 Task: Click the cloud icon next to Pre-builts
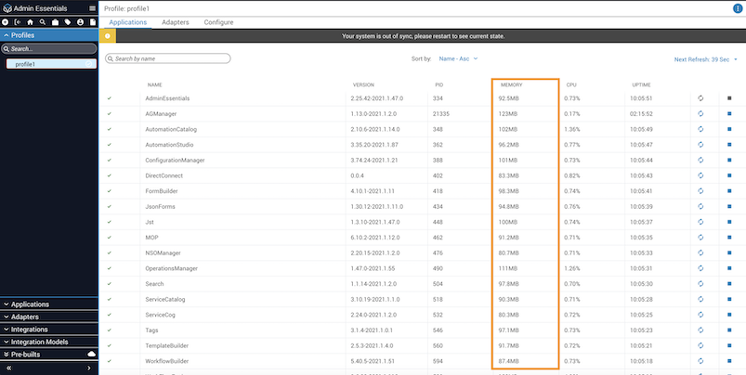point(91,355)
